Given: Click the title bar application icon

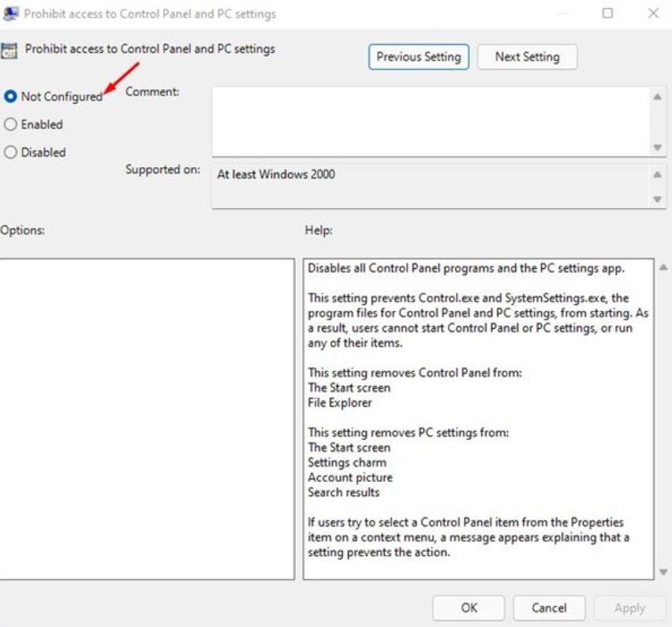Looking at the screenshot, I should pyautogui.click(x=10, y=13).
